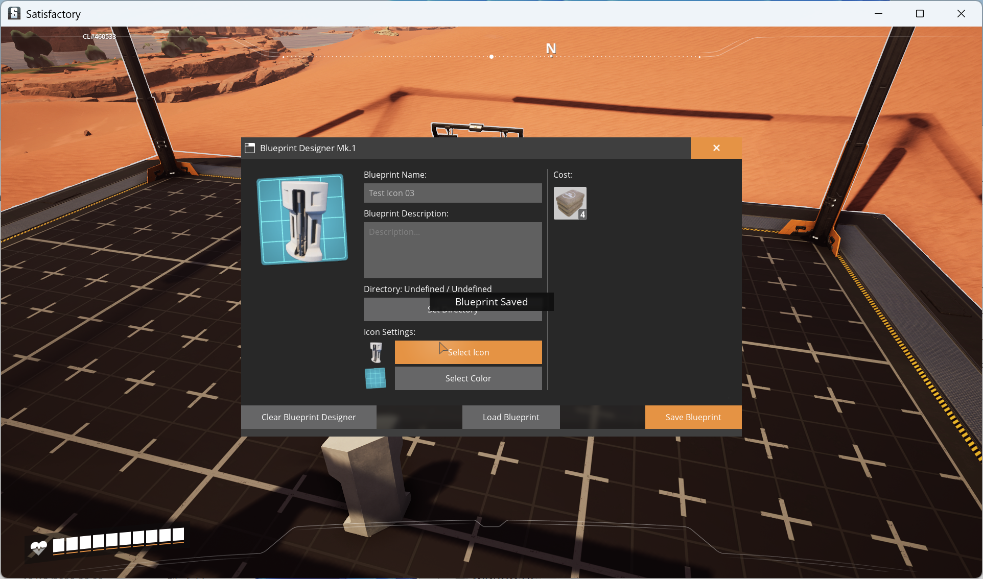
Task: Click the N compass marker
Action: (x=551, y=49)
